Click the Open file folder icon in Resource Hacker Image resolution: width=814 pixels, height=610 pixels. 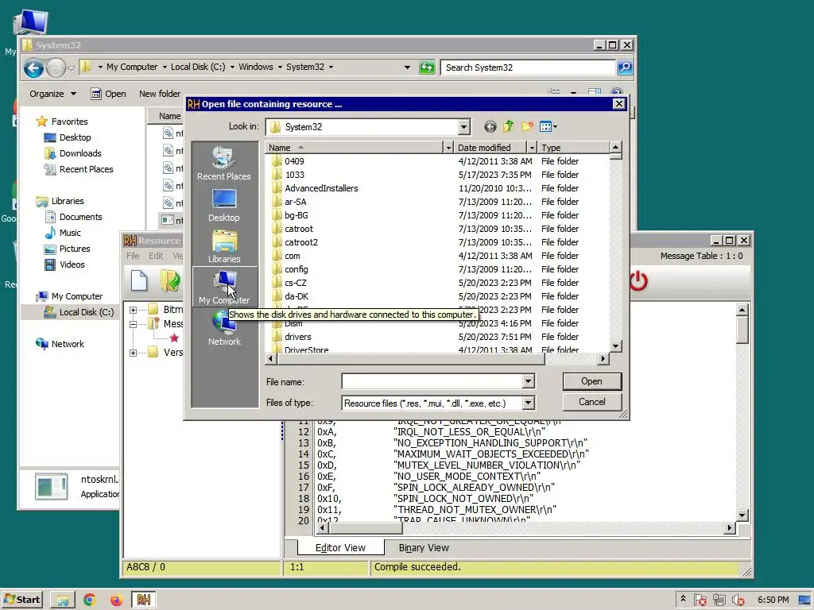(x=170, y=280)
